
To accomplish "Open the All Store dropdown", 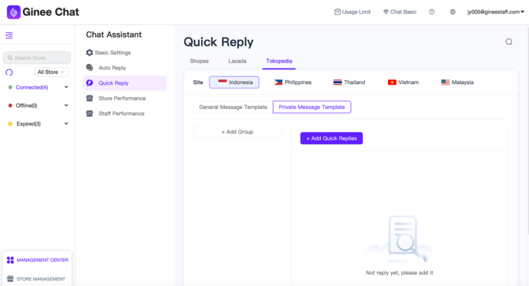I will 52,72.
